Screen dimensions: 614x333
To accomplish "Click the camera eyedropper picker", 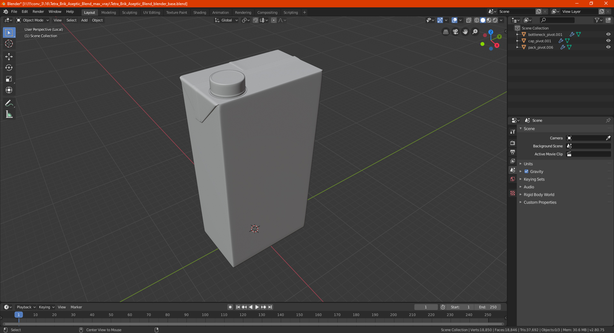I will click(608, 138).
